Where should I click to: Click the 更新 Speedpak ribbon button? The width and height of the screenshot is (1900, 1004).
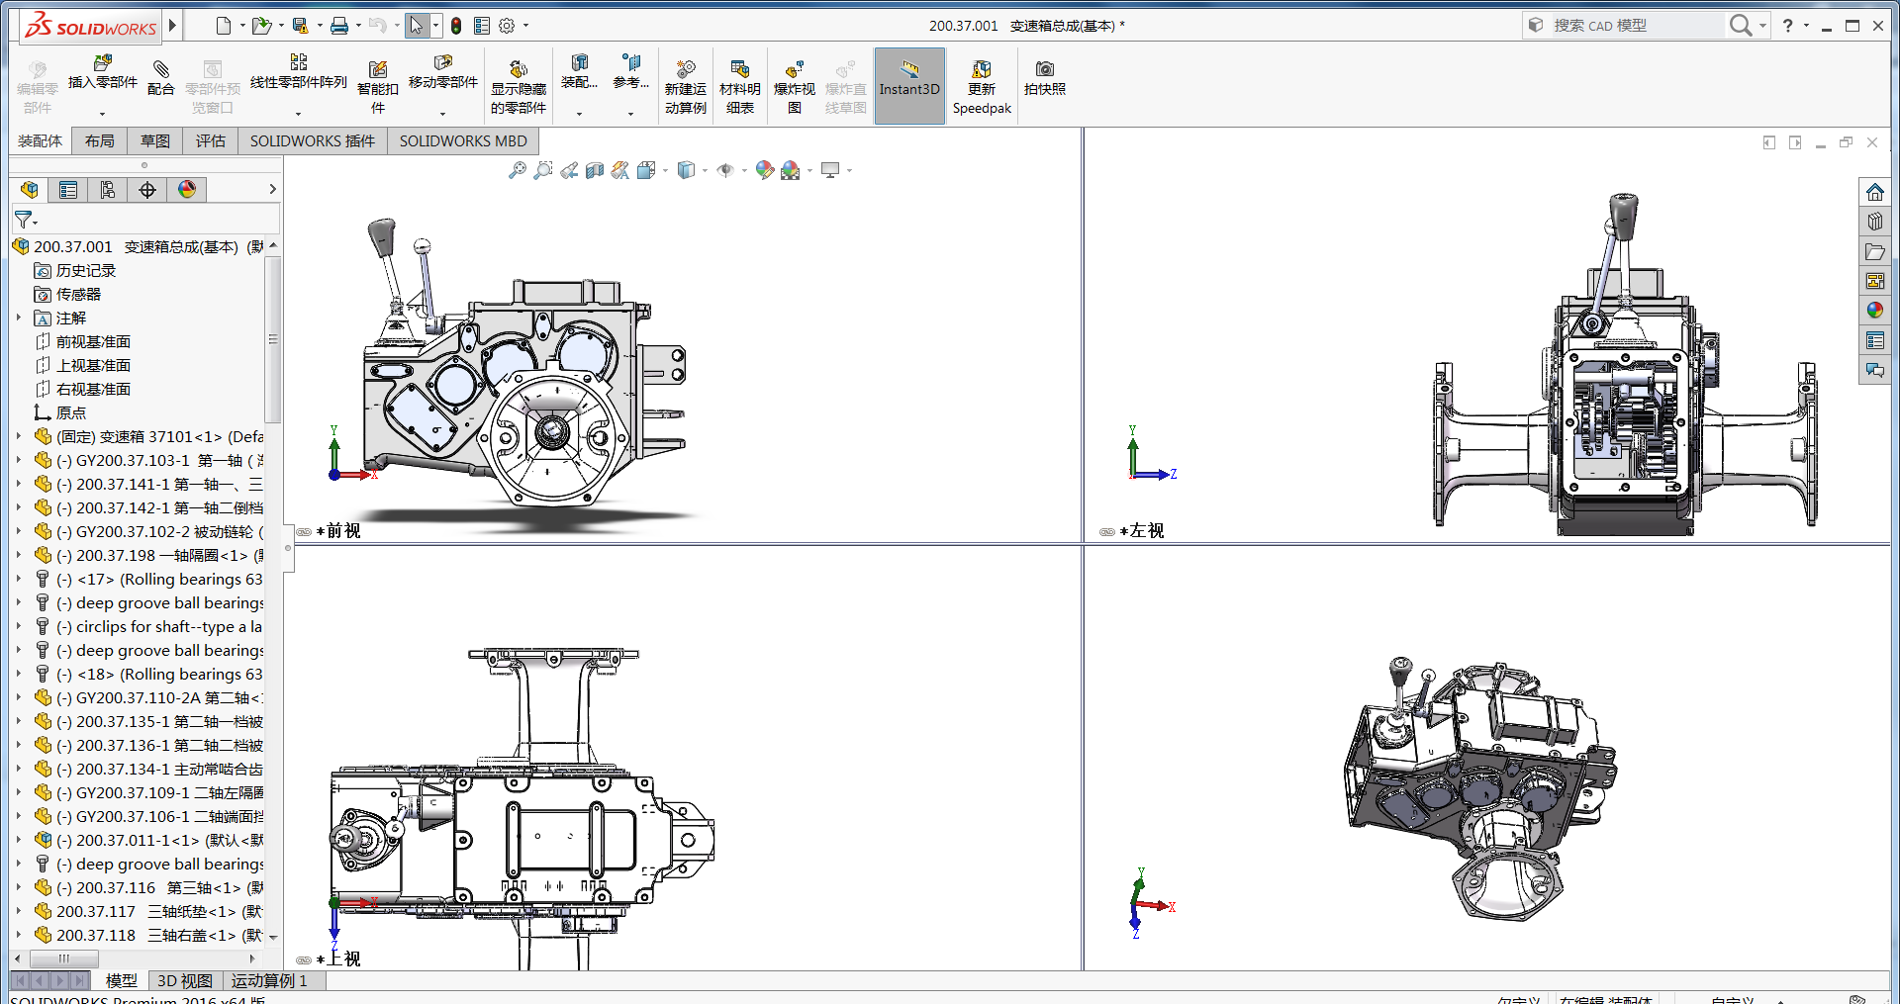(x=981, y=86)
